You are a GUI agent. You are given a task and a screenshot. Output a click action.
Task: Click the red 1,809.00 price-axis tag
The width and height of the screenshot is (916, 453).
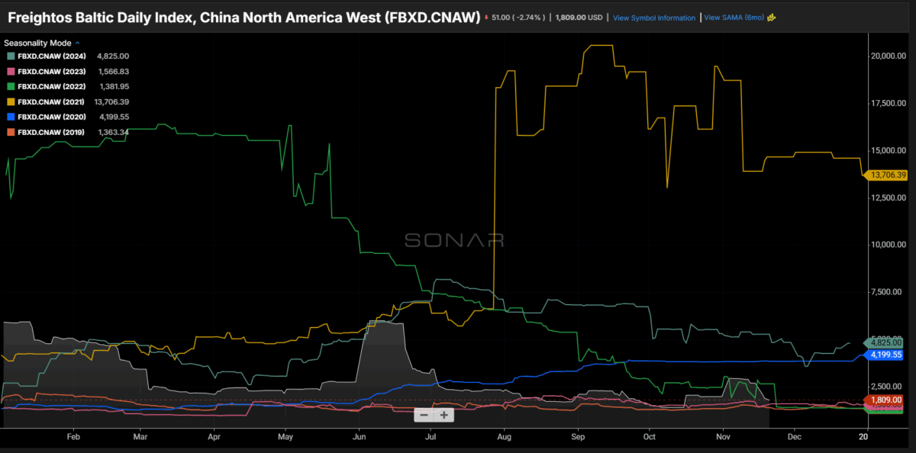[885, 400]
